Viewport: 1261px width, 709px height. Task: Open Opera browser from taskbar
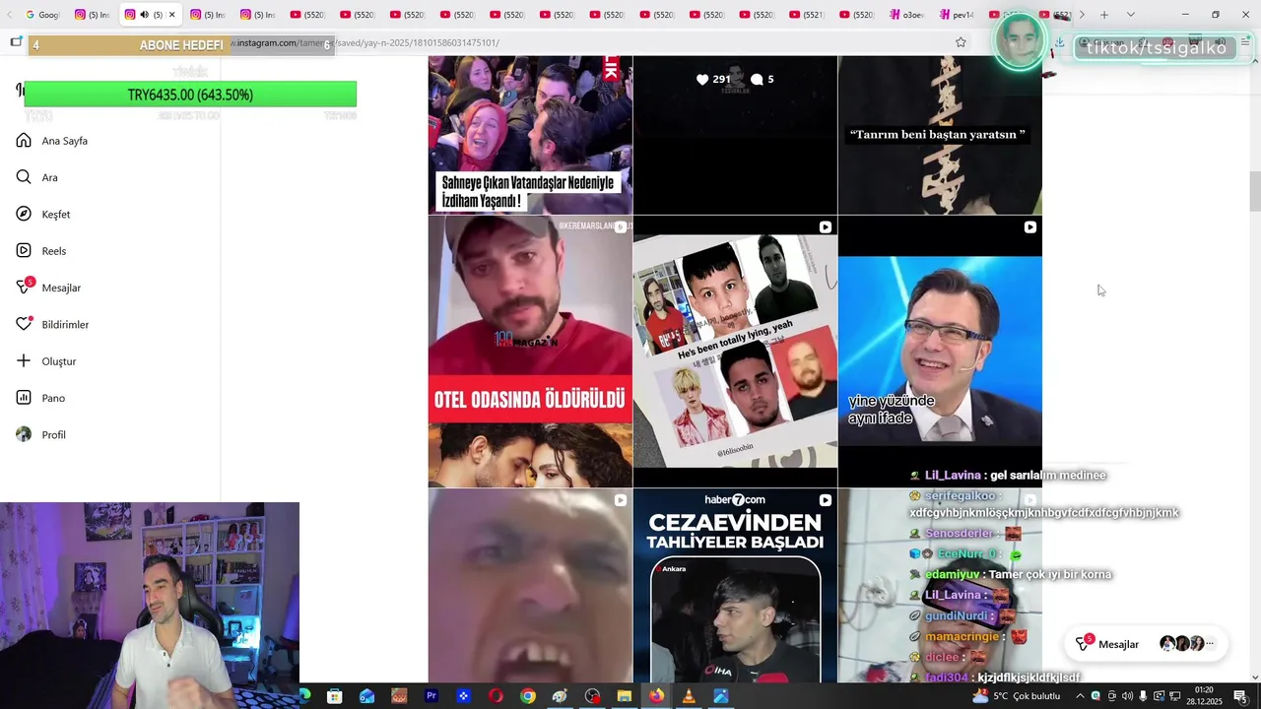pos(496,696)
